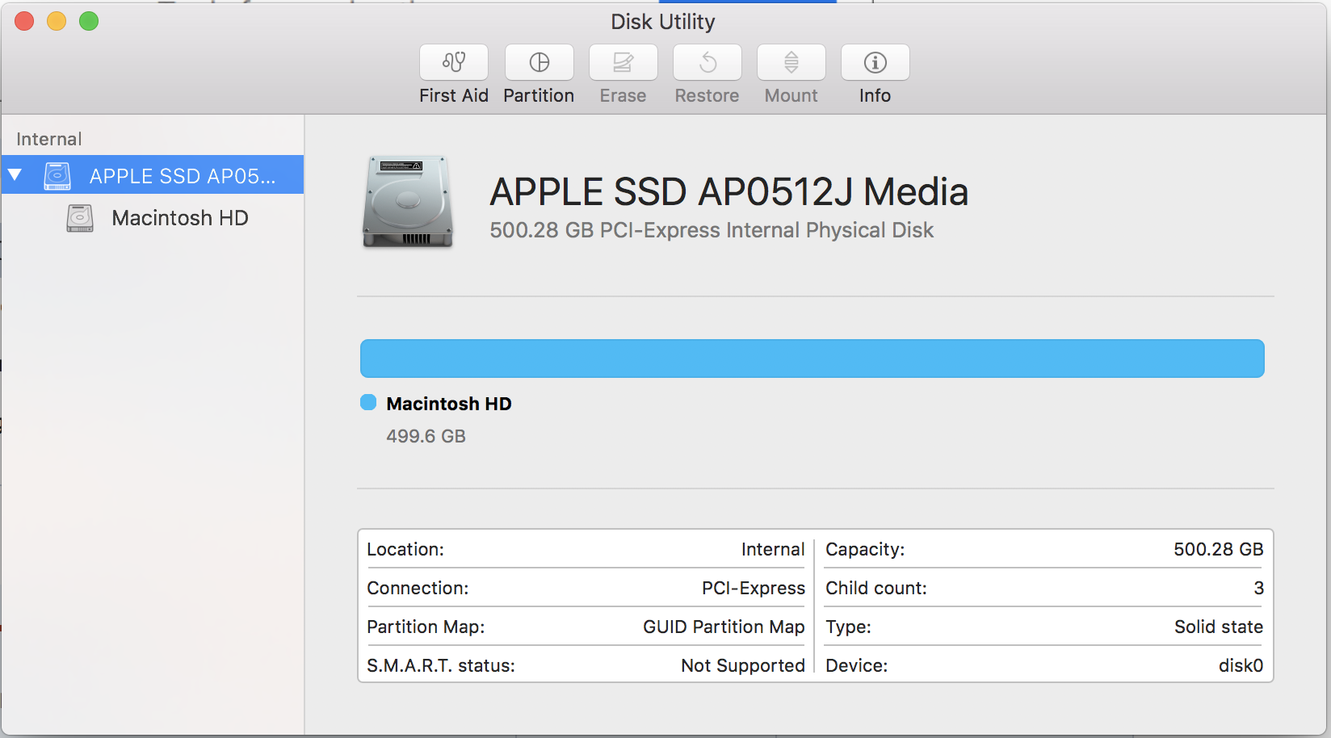Click the Child count value 3
The width and height of the screenshot is (1331, 738).
(x=1258, y=588)
